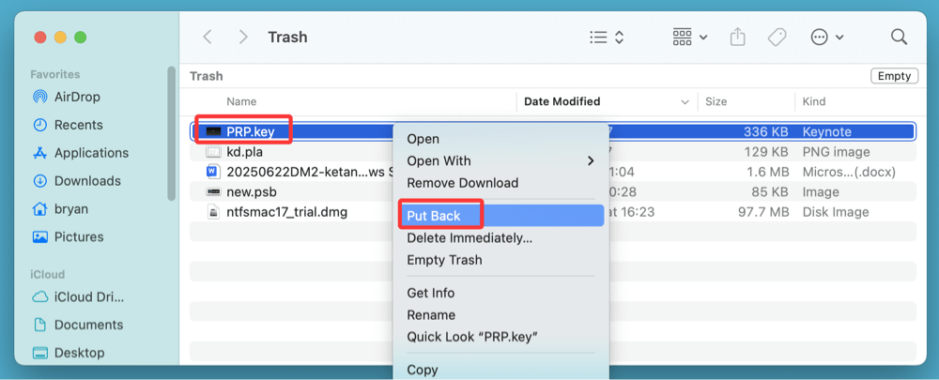Click the Tags toolbar icon

[x=777, y=38]
